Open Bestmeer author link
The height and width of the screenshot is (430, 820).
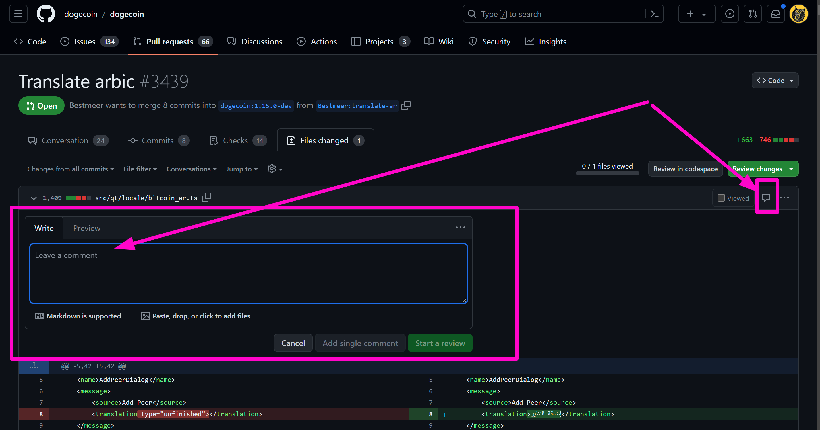tap(86, 105)
